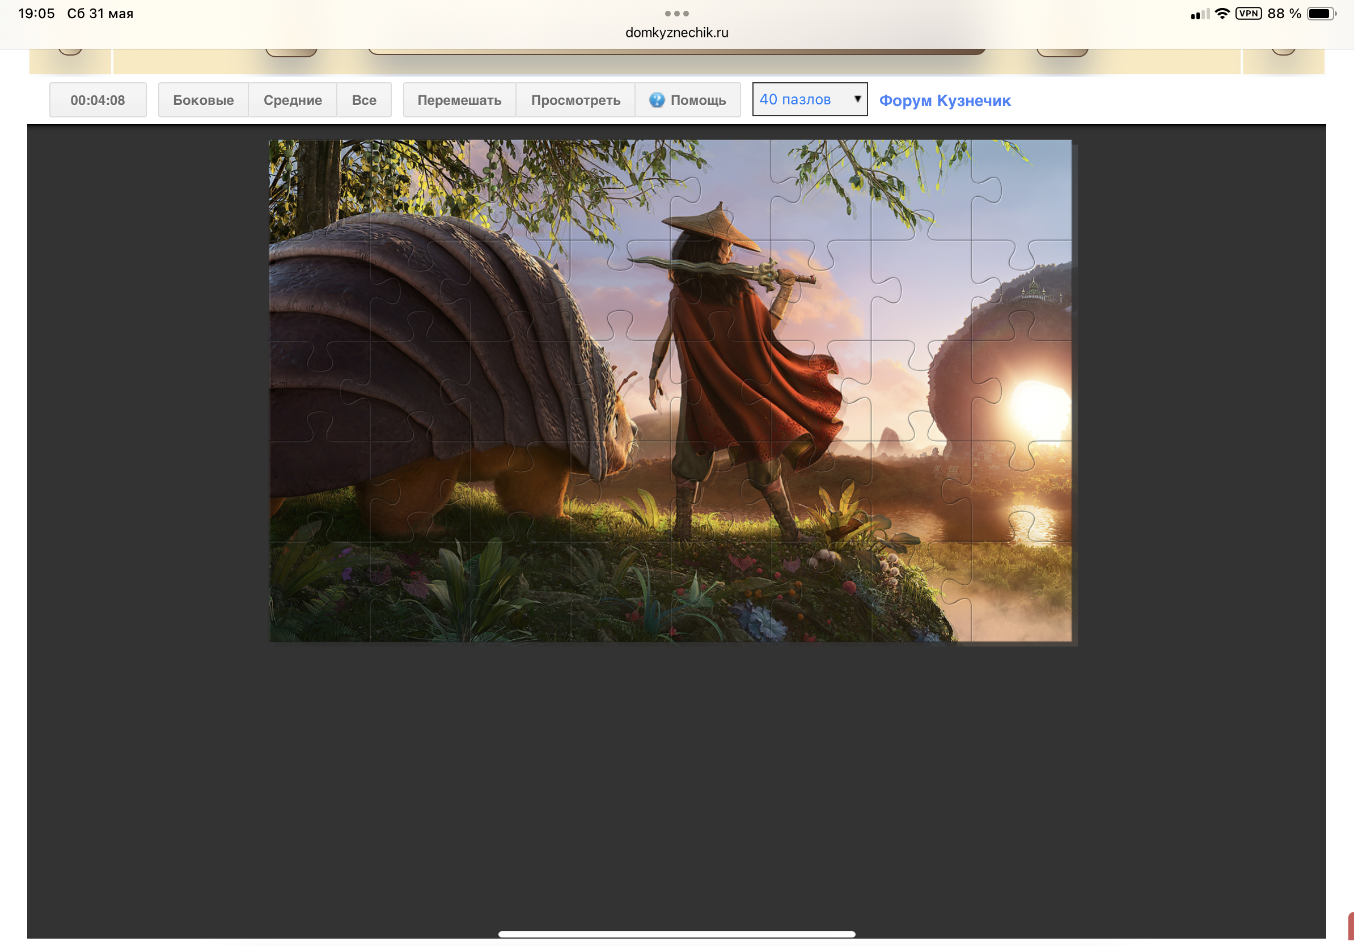
Task: Click the blue question mark help icon
Action: pyautogui.click(x=657, y=100)
